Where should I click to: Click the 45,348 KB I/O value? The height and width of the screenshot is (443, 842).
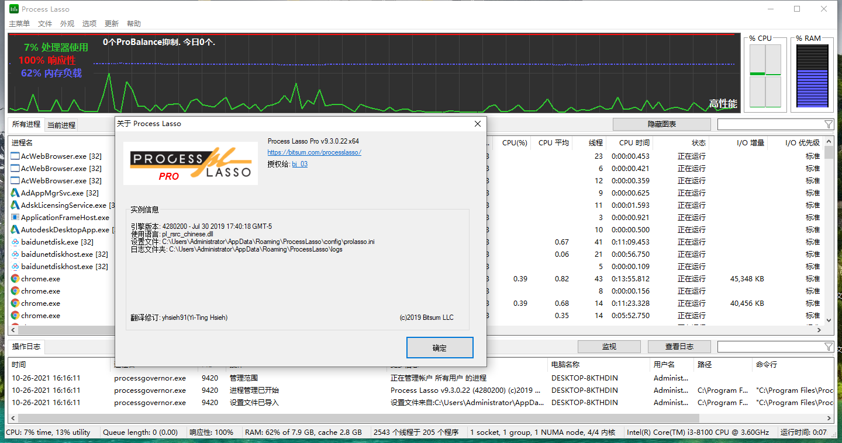coord(747,279)
